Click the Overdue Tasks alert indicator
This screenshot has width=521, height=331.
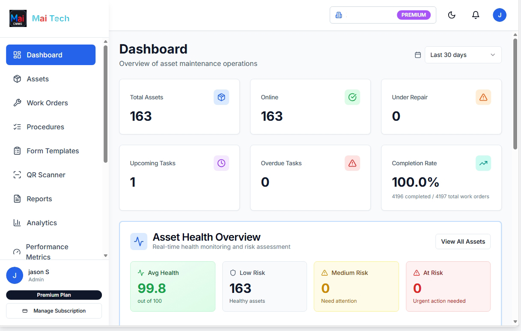(x=352, y=163)
